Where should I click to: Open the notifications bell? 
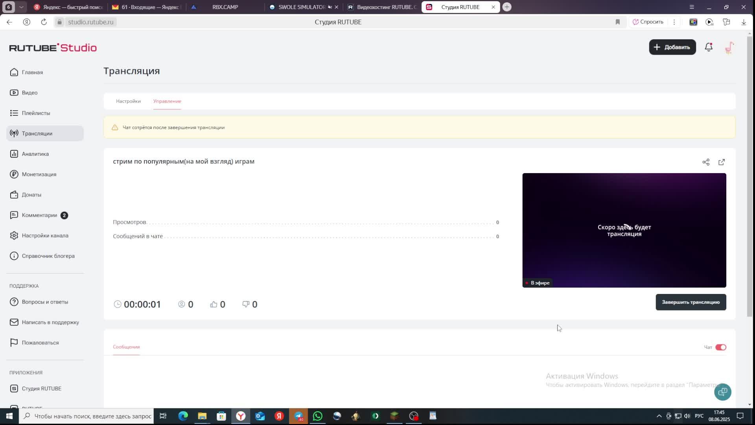[x=709, y=47]
